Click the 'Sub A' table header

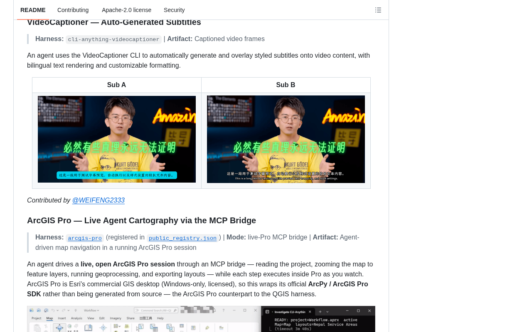[x=117, y=85]
